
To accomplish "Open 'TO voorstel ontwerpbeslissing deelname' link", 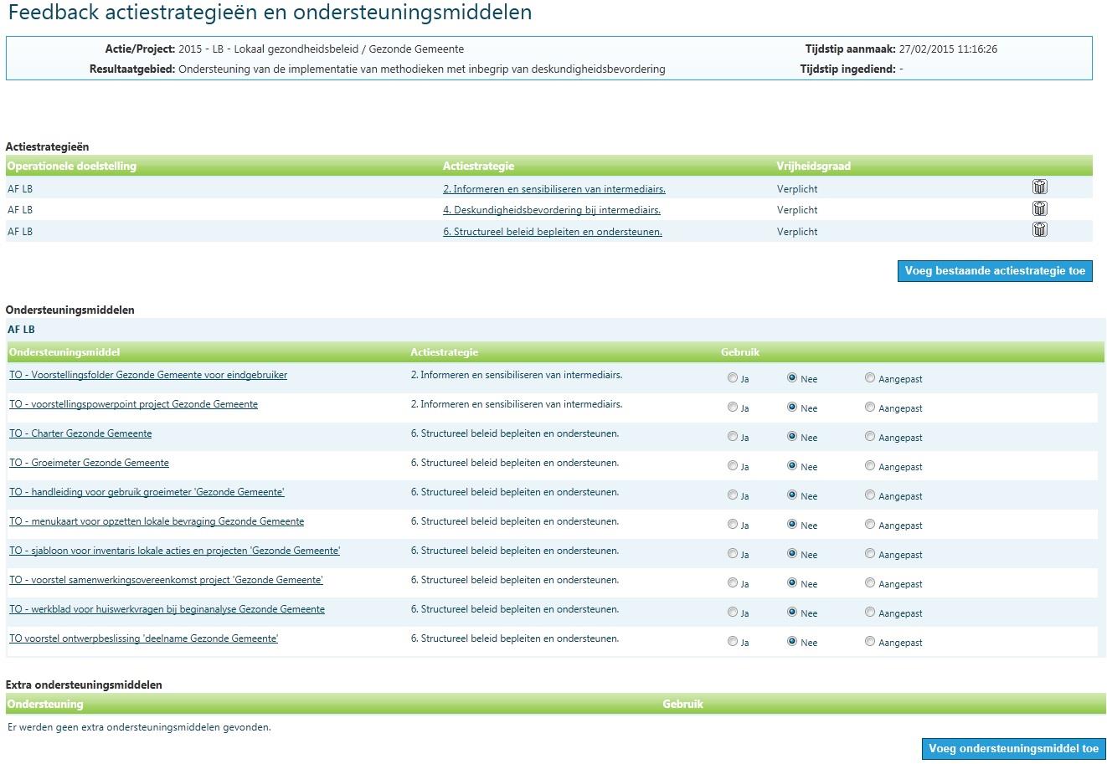I will pos(143,638).
